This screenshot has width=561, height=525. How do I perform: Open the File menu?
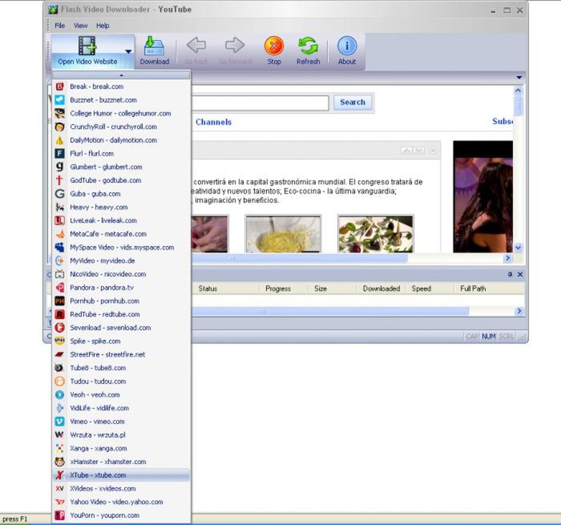coord(60,26)
